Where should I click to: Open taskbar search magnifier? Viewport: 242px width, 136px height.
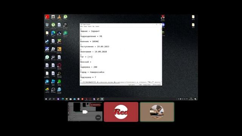click(x=50, y=99)
